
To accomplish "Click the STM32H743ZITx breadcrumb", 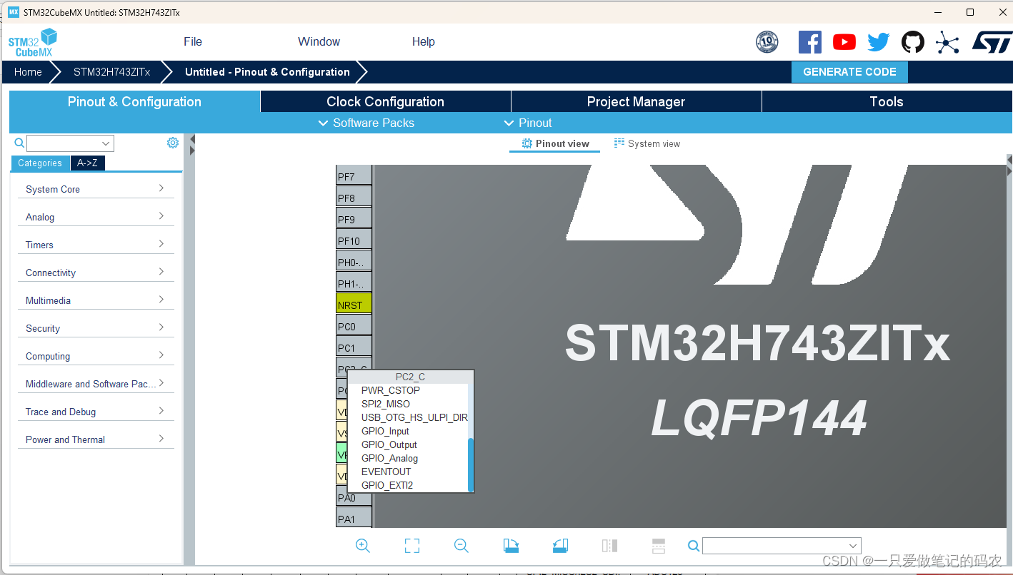I will click(111, 72).
